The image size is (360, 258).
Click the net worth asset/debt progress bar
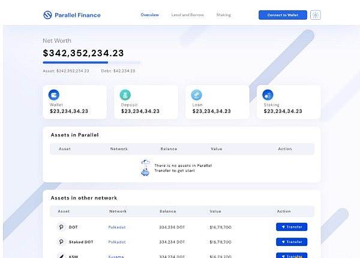pyautogui.click(x=91, y=62)
